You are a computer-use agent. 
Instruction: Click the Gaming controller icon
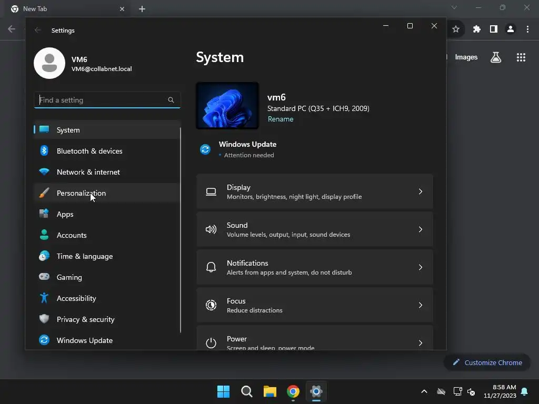[x=44, y=277]
